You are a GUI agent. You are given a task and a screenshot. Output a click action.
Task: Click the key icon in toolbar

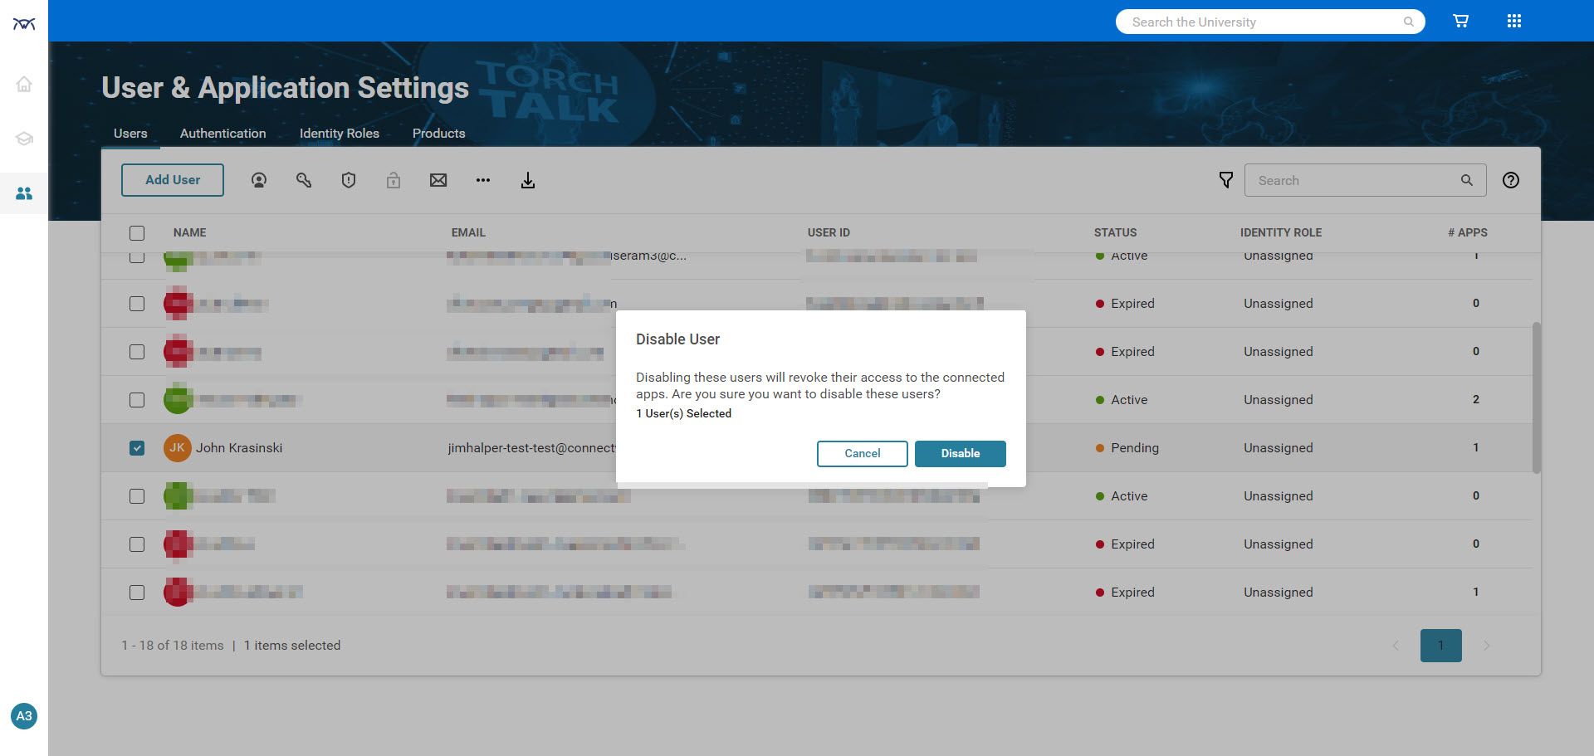click(304, 180)
